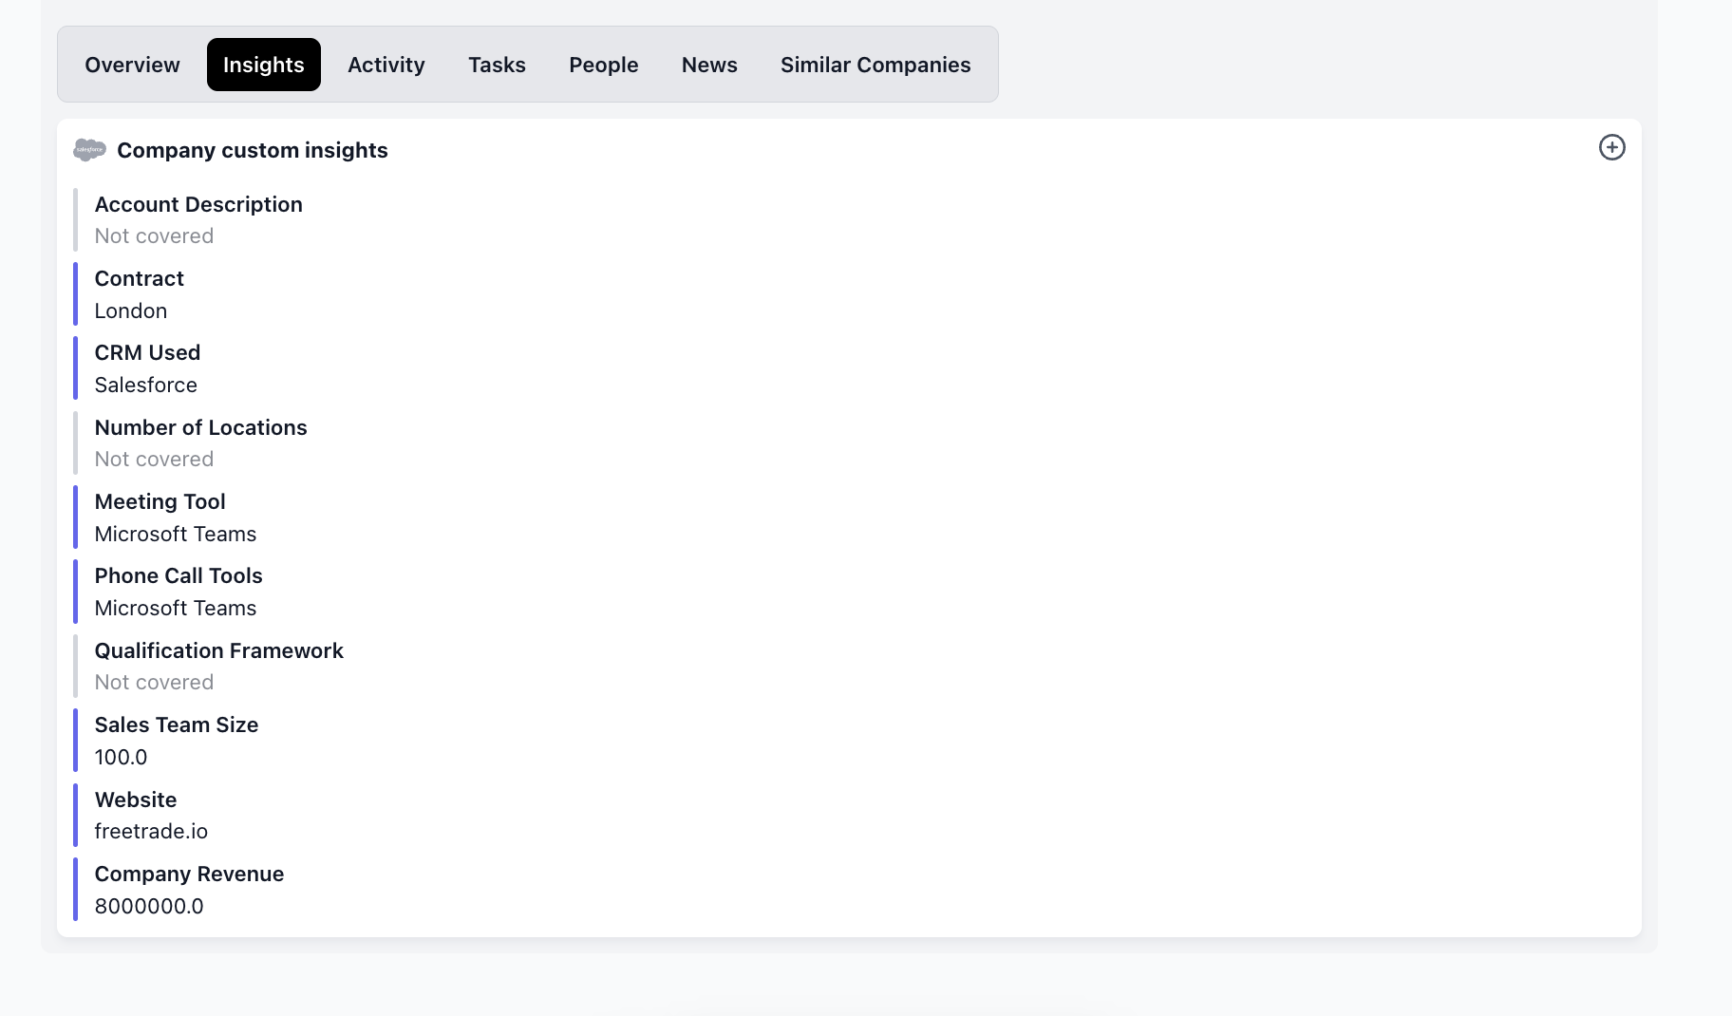Select the Contract field label
Viewport: 1732px width, 1016px height.
140,278
